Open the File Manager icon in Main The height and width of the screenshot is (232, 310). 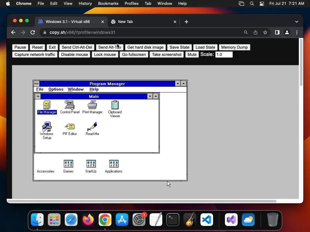(47, 107)
